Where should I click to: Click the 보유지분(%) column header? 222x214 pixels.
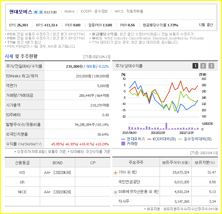click(x=205, y=162)
